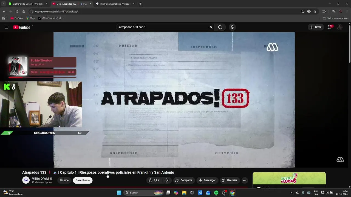Open a new browser tab
Image resolution: width=351 pixels, height=197 pixels.
coord(140,4)
